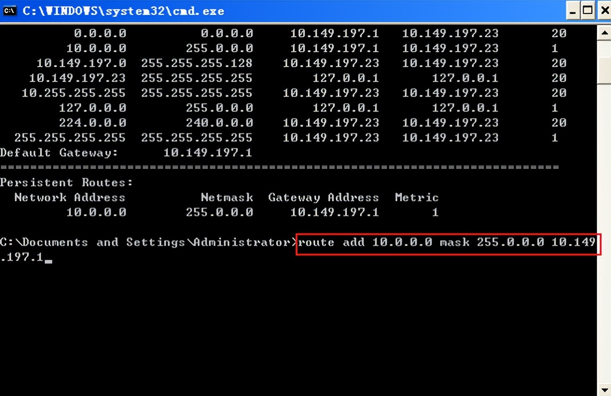This screenshot has width=611, height=396.
Task: Open the cmd.exe system menu icon
Action: click(10, 11)
